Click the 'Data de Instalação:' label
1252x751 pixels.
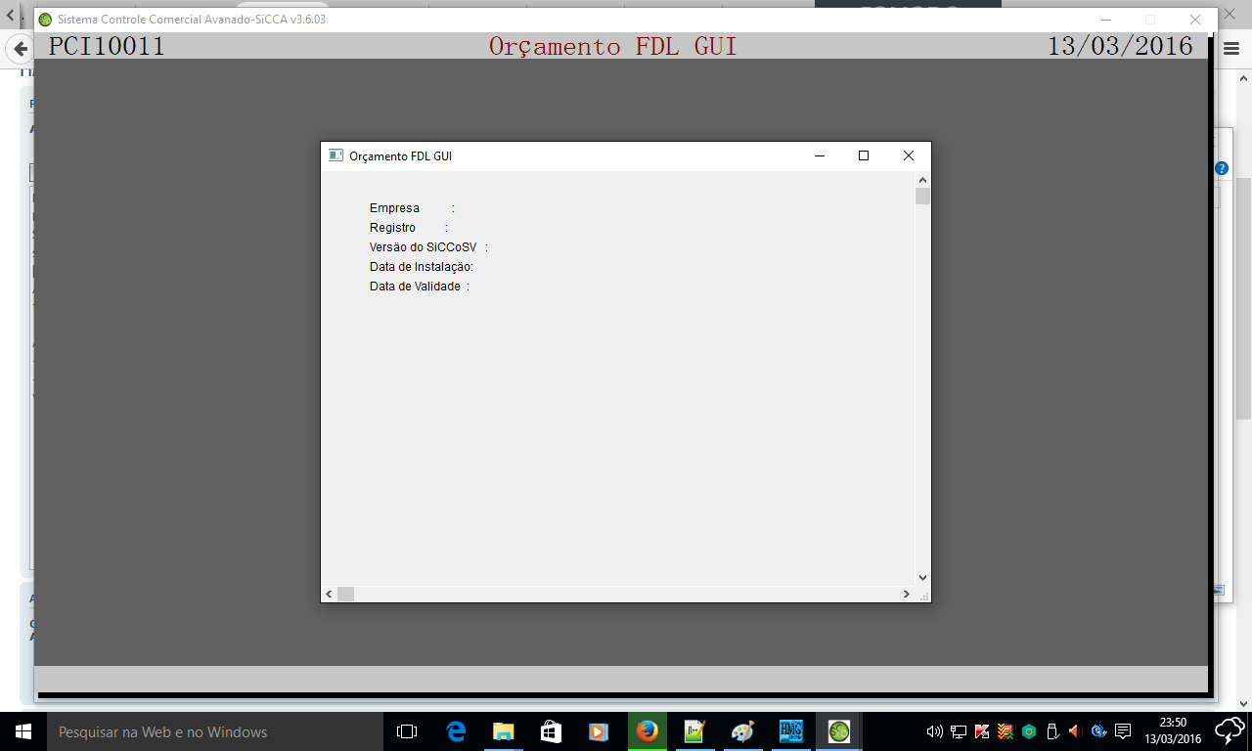pyautogui.click(x=422, y=267)
